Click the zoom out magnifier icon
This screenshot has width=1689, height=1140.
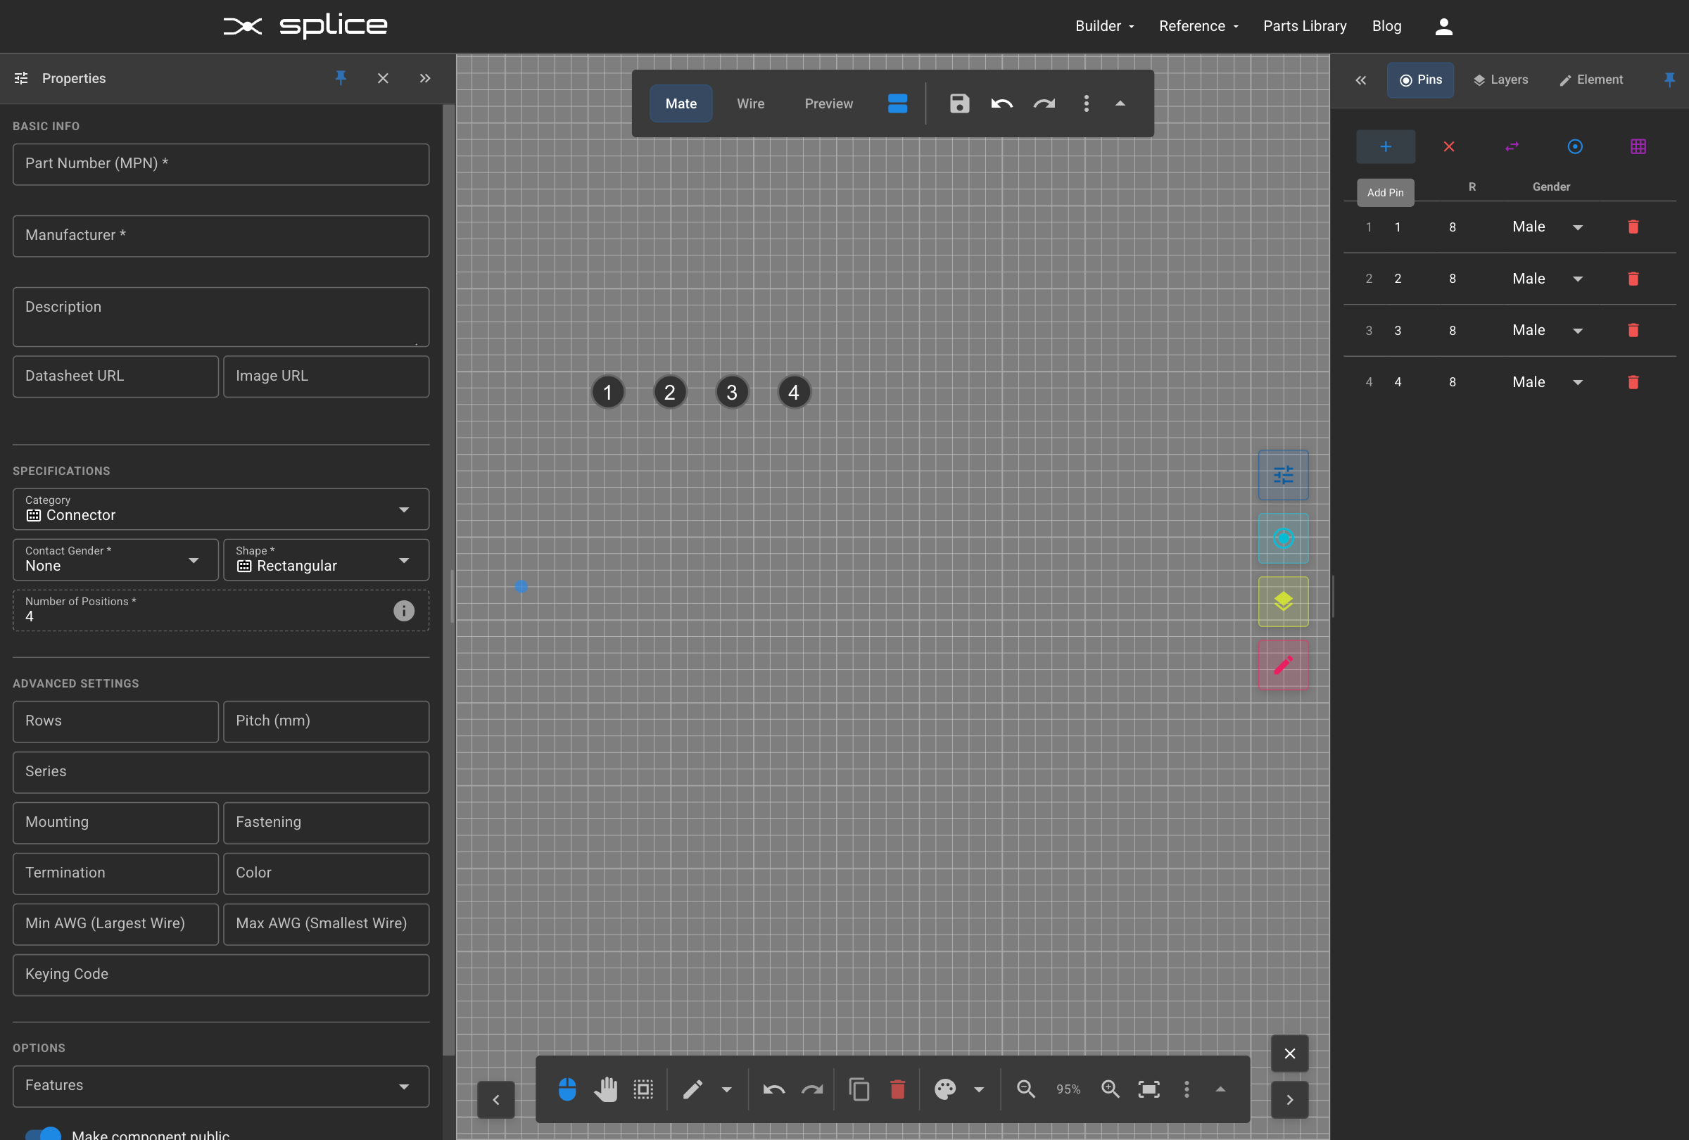tap(1025, 1089)
